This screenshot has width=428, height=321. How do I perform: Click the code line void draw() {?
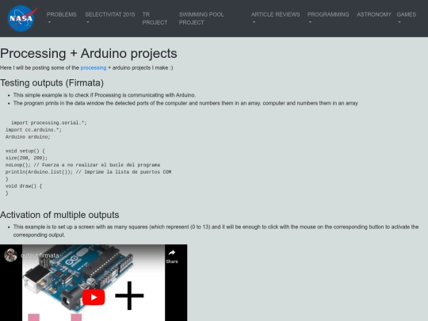pos(24,186)
